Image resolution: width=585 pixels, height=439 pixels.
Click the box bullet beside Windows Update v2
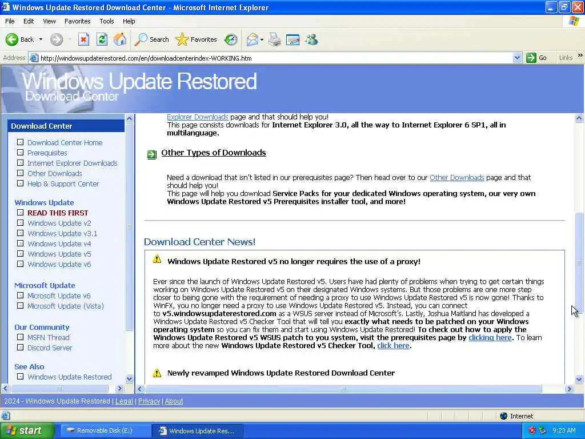[x=20, y=222]
